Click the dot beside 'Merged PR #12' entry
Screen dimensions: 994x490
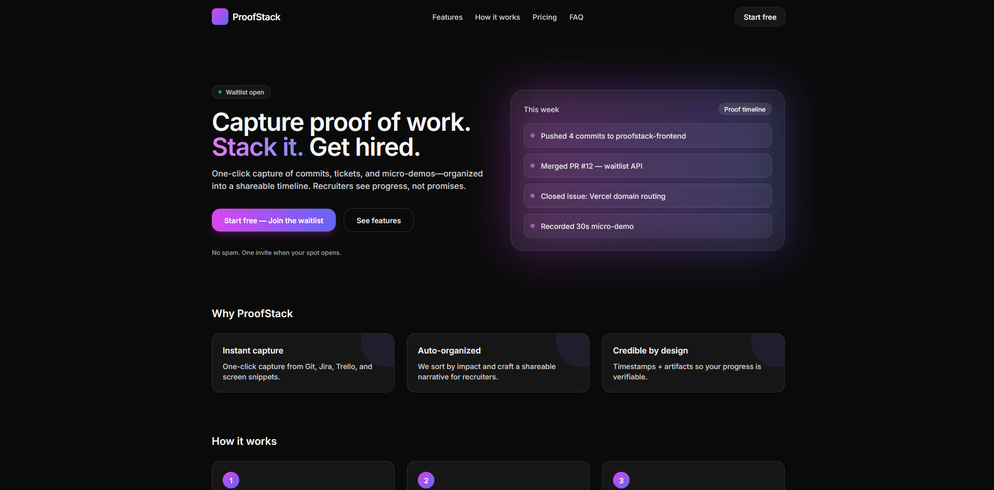click(533, 166)
